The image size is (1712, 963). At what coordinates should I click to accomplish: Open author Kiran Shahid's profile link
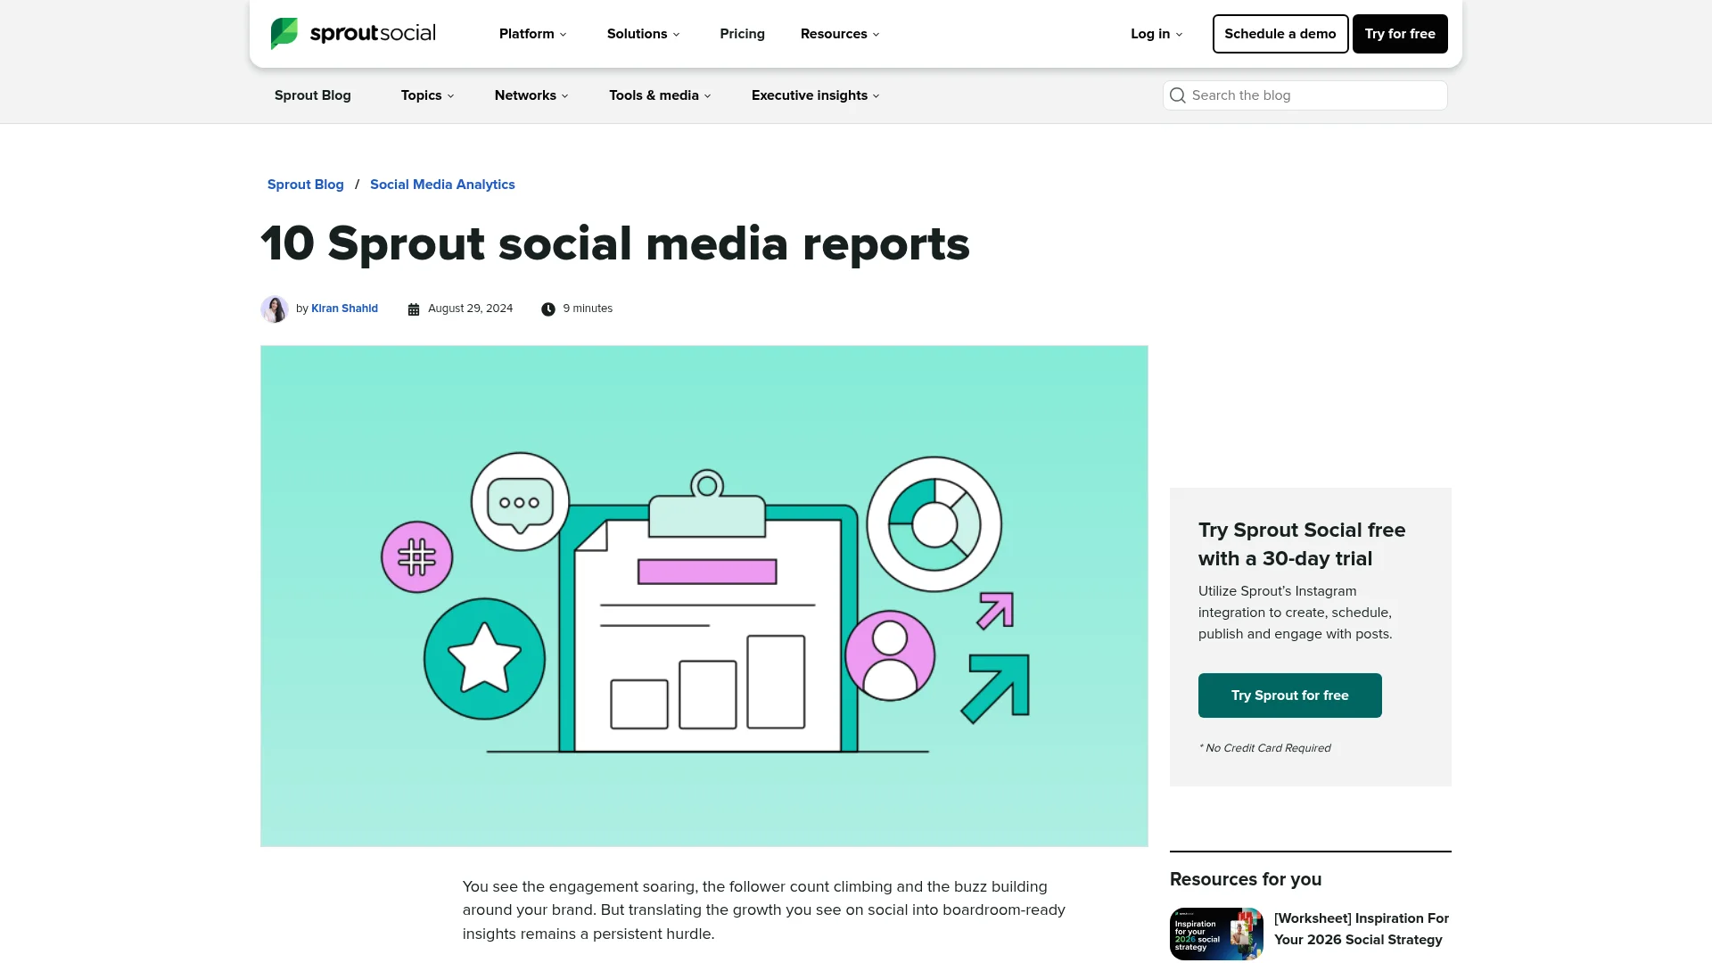coord(344,309)
